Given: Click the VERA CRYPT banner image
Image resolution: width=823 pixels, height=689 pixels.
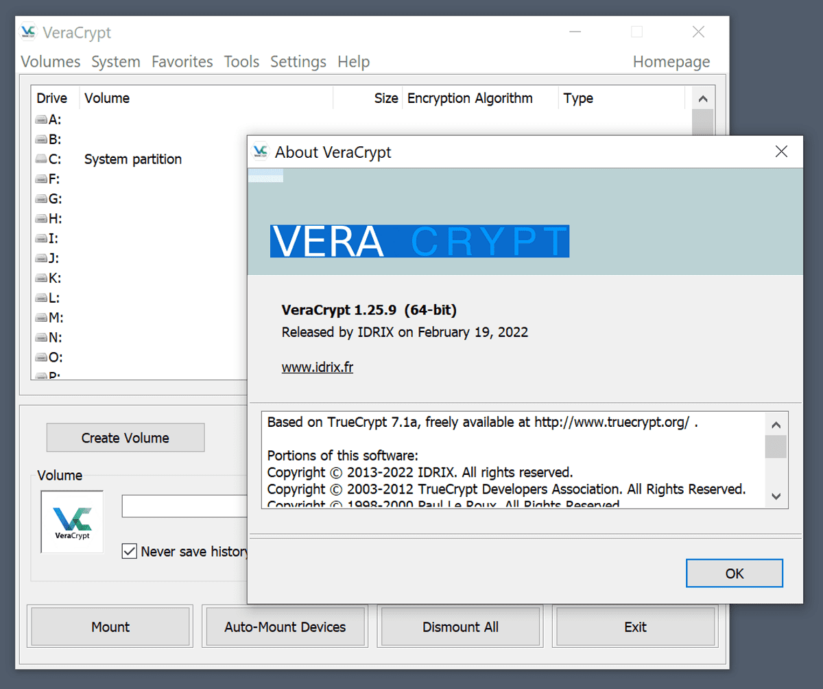Looking at the screenshot, I should point(419,241).
